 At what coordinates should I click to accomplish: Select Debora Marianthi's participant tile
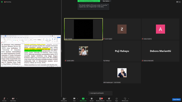coord(160,51)
